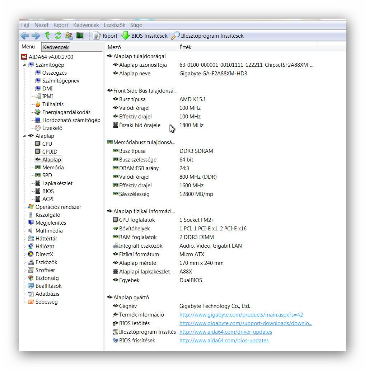Click the Érzékelő gauge icon
The image size is (365, 370).
[38, 128]
